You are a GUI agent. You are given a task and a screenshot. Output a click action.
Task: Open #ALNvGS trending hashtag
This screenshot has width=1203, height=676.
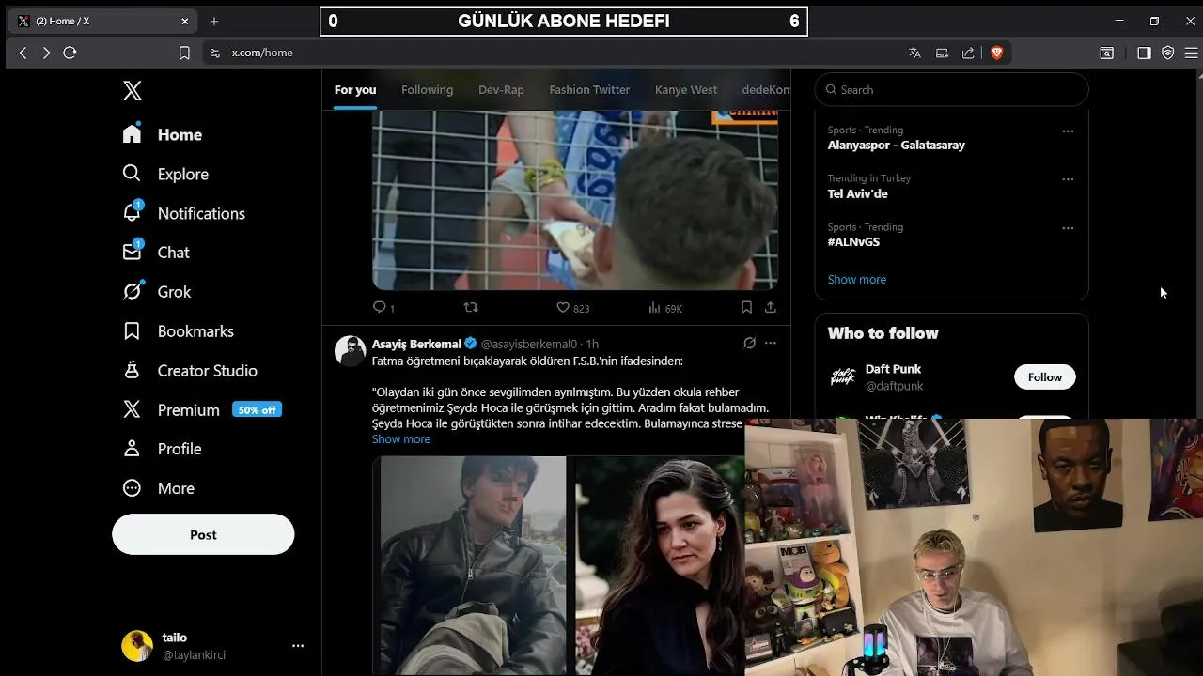point(853,241)
